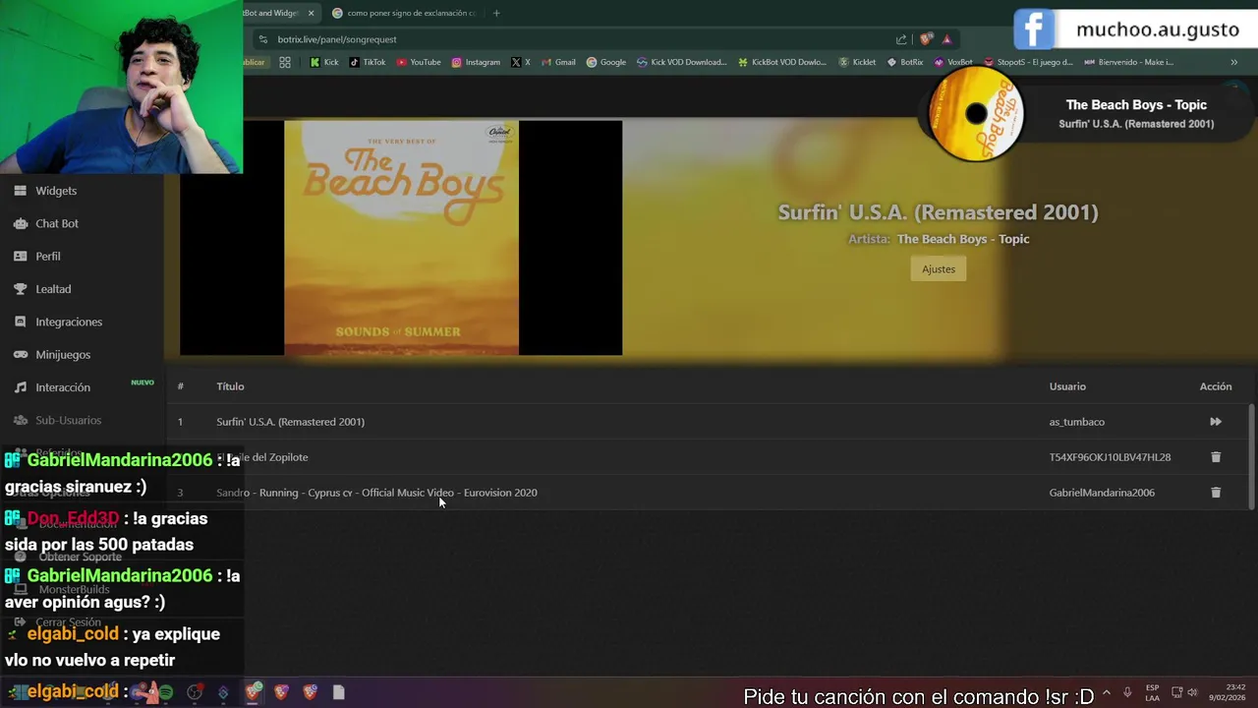Click the username as_tumbaco
This screenshot has width=1258, height=708.
(1077, 422)
